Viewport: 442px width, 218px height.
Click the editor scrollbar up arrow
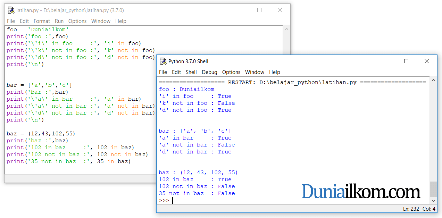click(286, 29)
